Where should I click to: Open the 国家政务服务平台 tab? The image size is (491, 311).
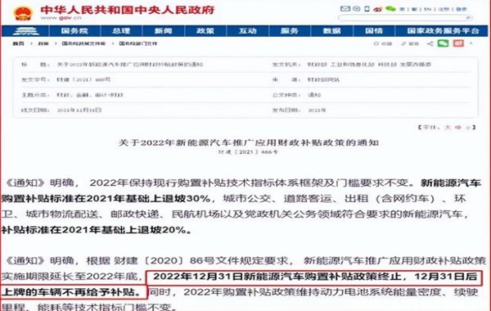(x=443, y=31)
